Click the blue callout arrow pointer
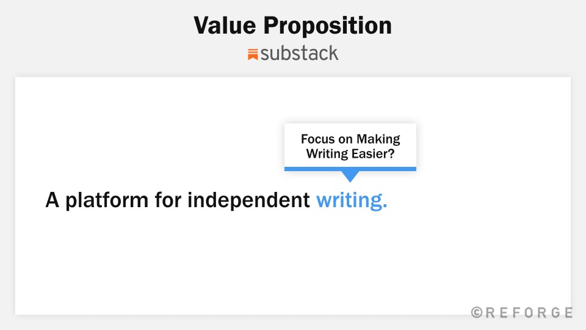The width and height of the screenshot is (586, 330). [350, 177]
